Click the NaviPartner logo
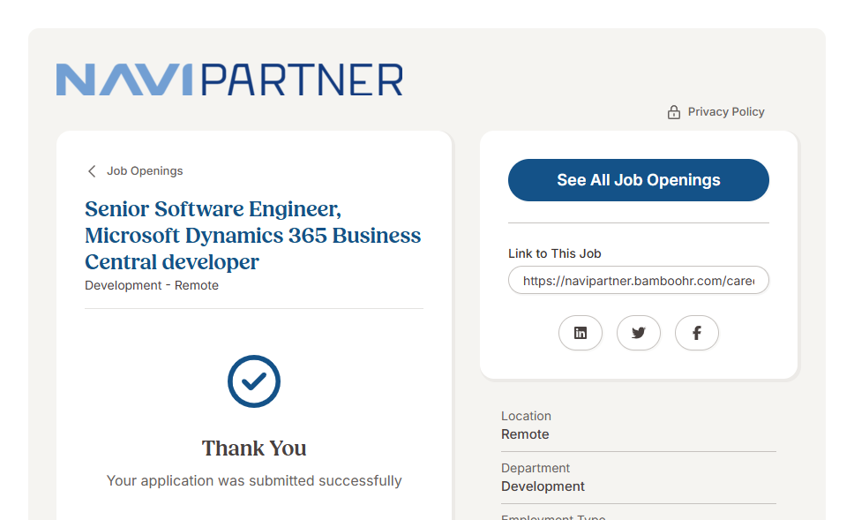 tap(229, 79)
